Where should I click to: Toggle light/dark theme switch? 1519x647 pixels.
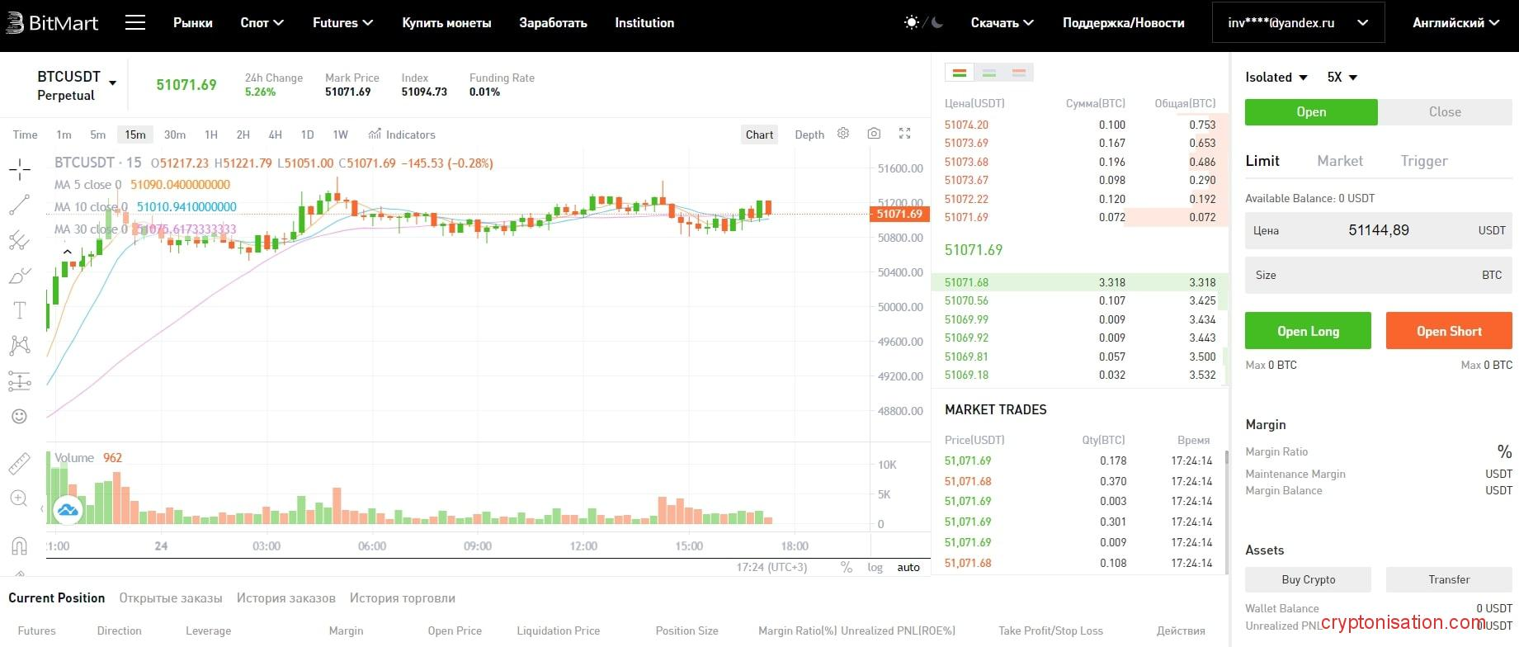coord(923,23)
